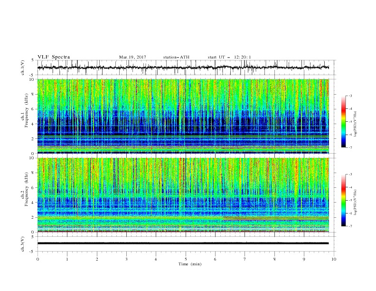Click the ch.1 frequency axis '6' tick
Viewport: 376px width, 291px height.
coord(34,109)
